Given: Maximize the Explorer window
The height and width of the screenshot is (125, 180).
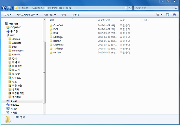Looking at the screenshot, I should [167, 1].
